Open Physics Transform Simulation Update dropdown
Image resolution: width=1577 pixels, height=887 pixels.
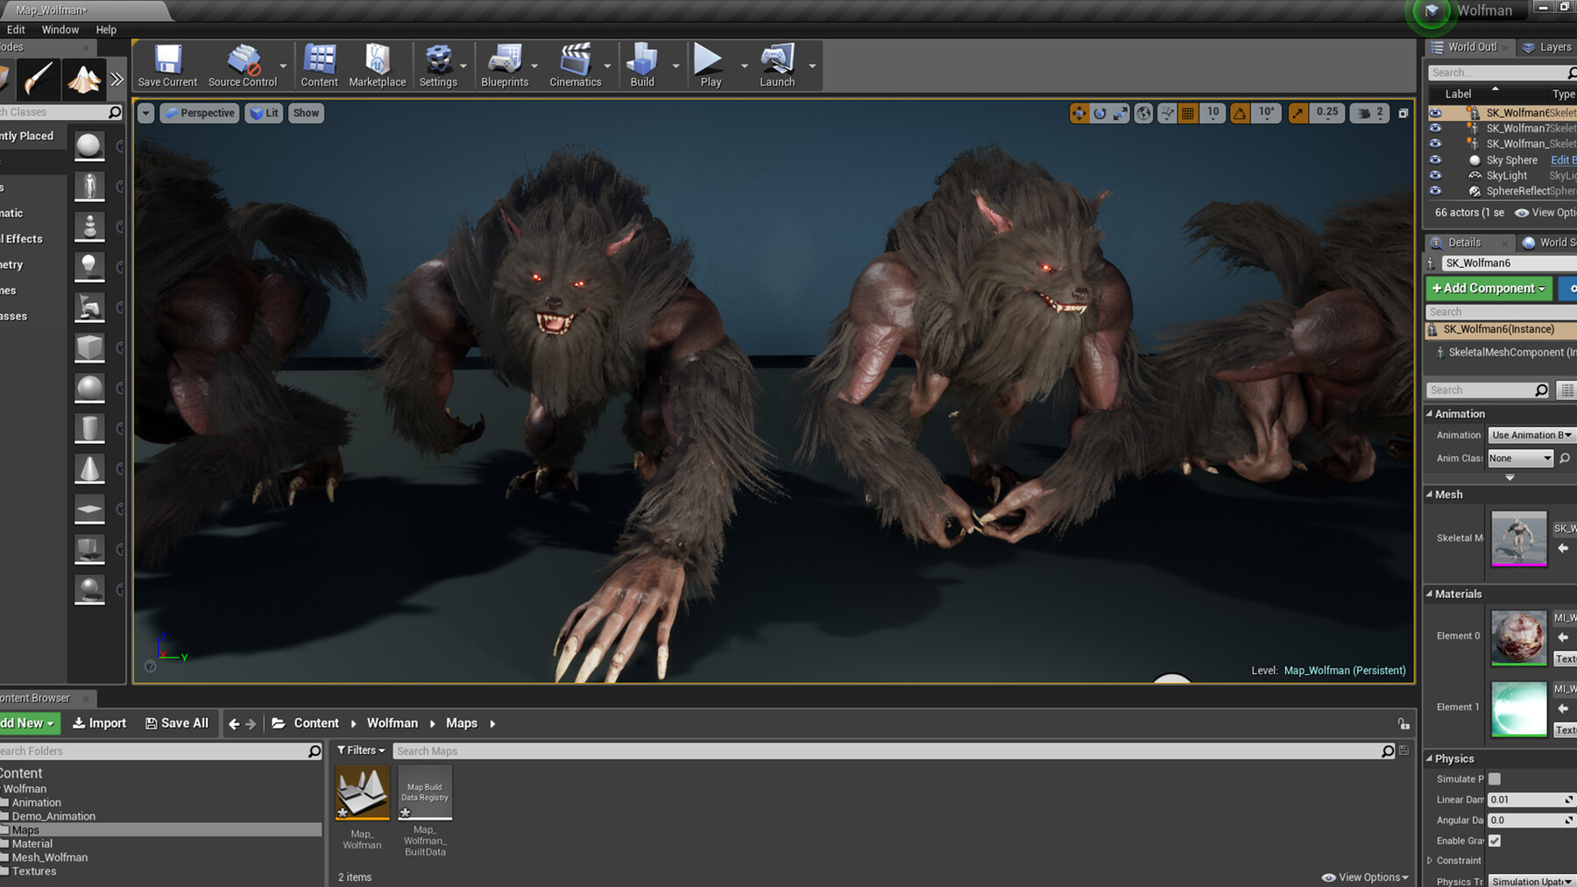click(1532, 881)
